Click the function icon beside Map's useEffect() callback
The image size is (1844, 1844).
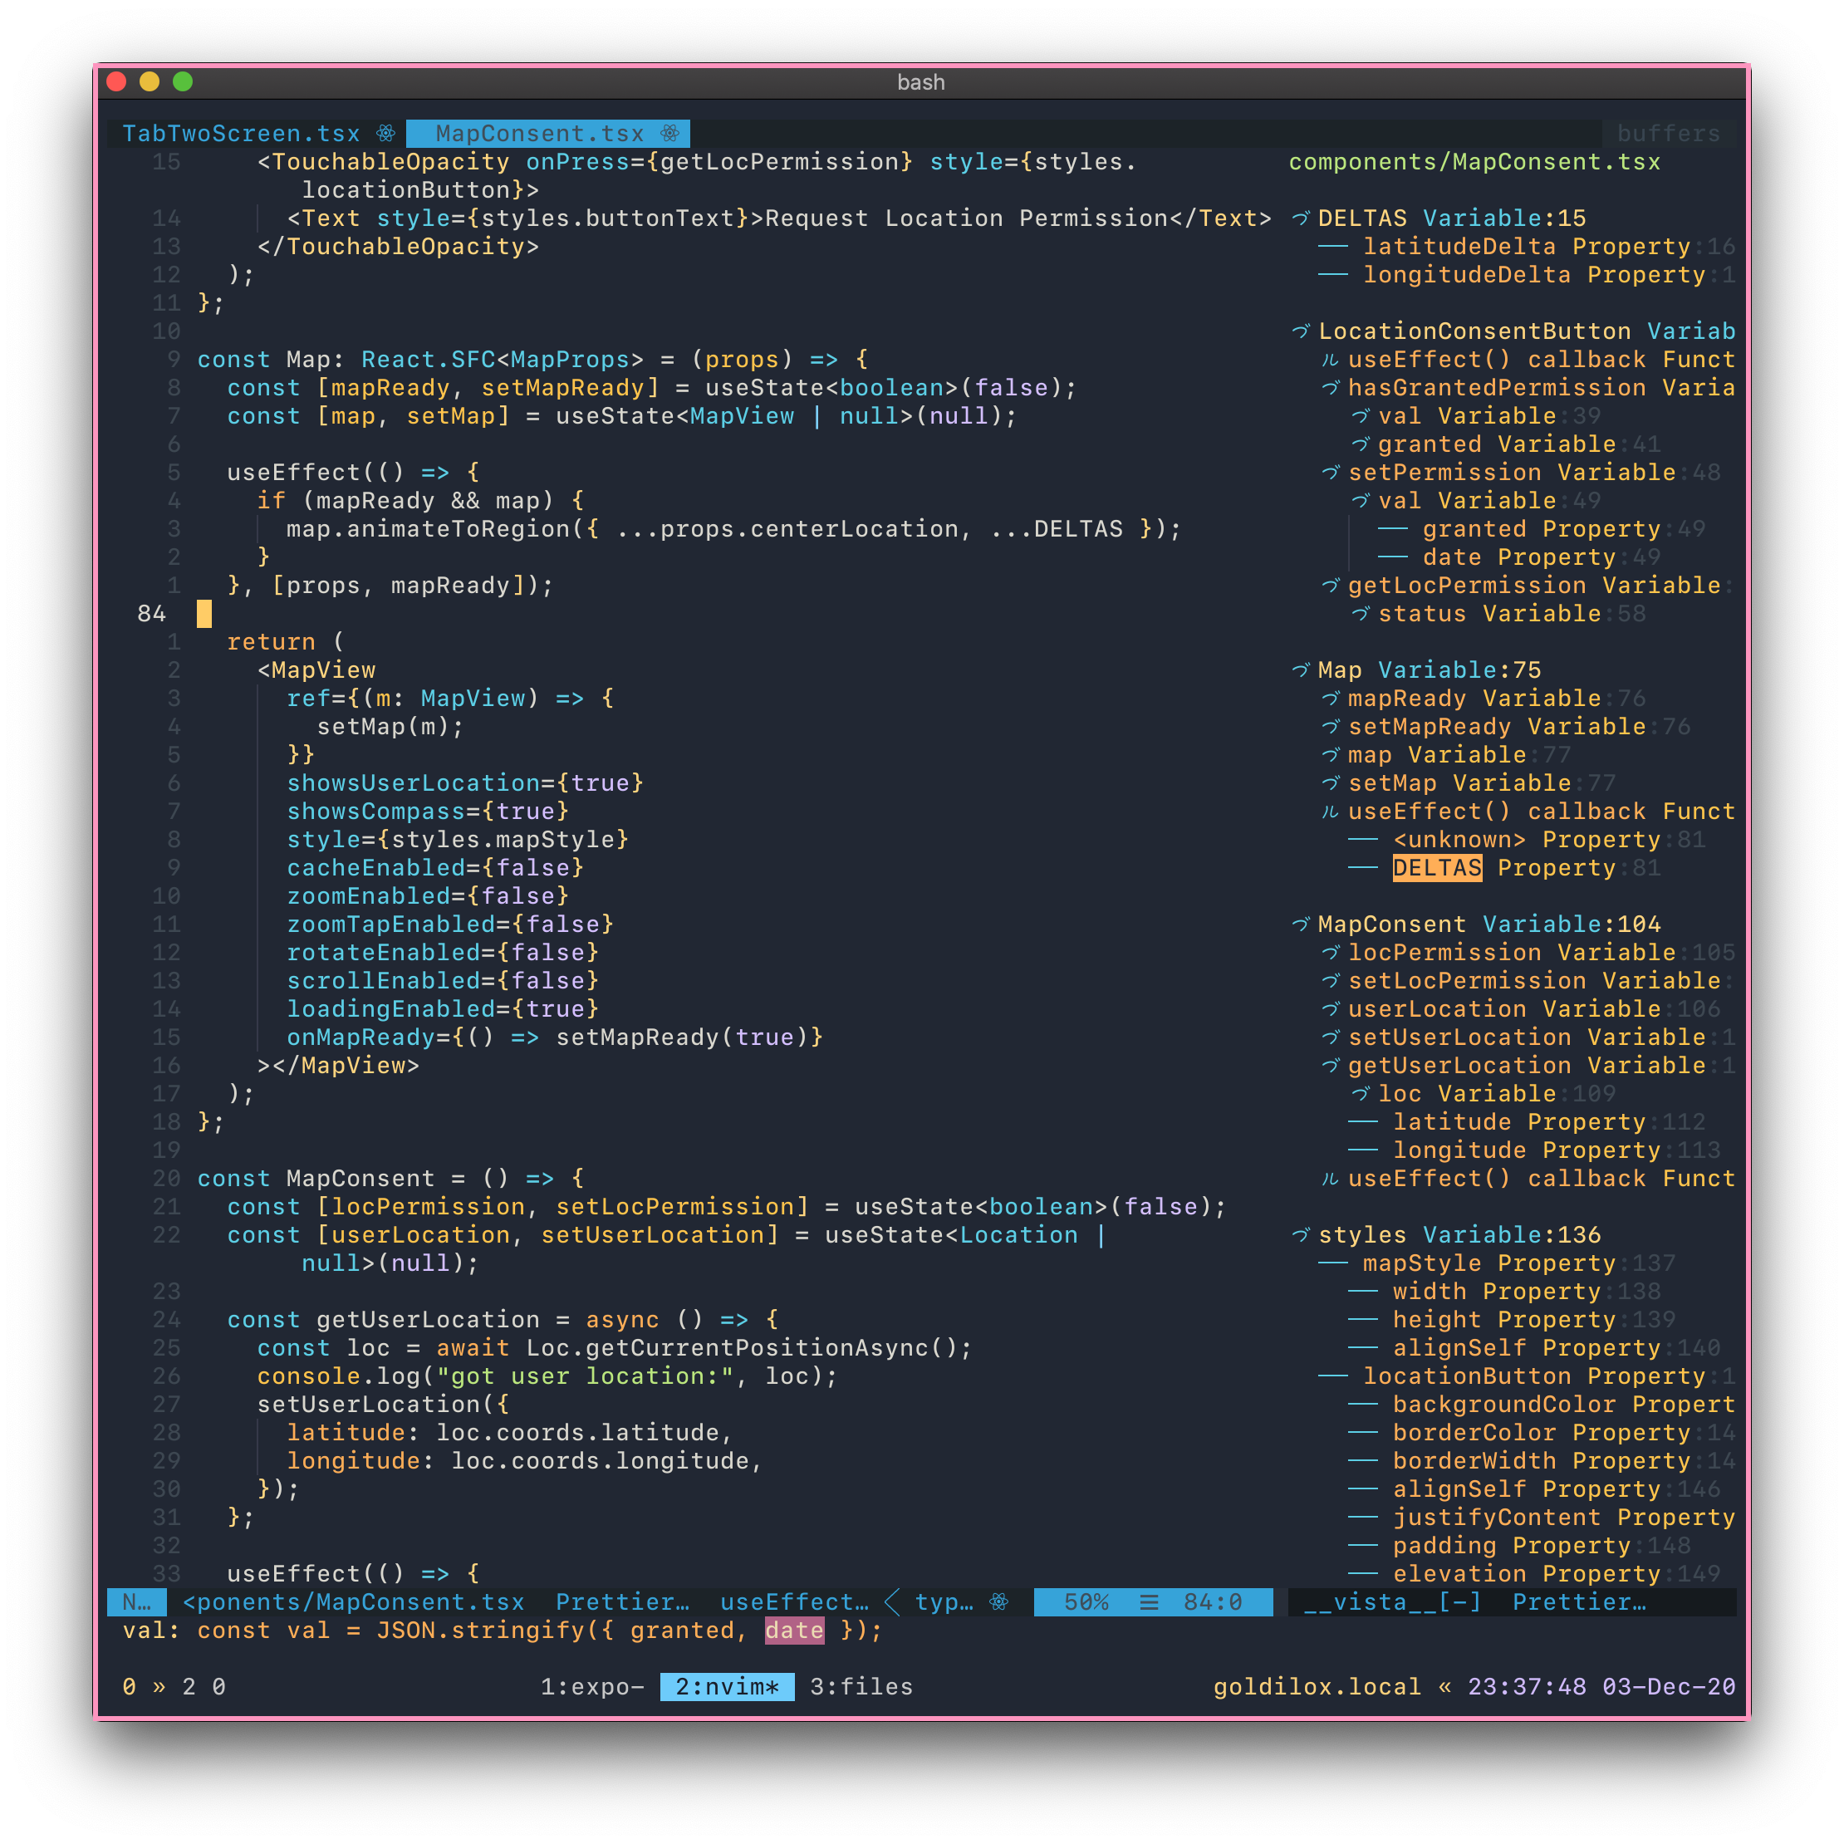(x=1330, y=812)
